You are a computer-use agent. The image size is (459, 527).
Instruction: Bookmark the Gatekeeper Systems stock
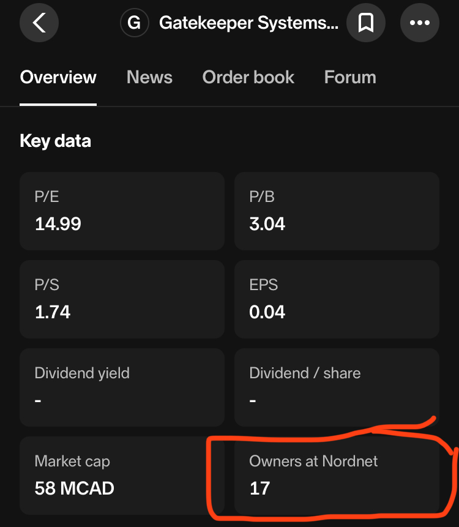click(x=366, y=23)
